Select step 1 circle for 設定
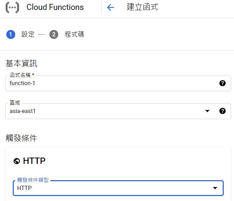234x201 pixels. coord(11,35)
